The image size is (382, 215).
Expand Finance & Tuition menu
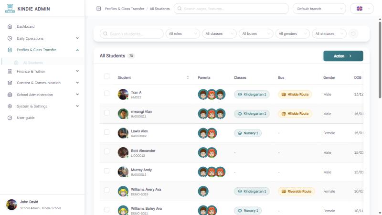(42, 71)
